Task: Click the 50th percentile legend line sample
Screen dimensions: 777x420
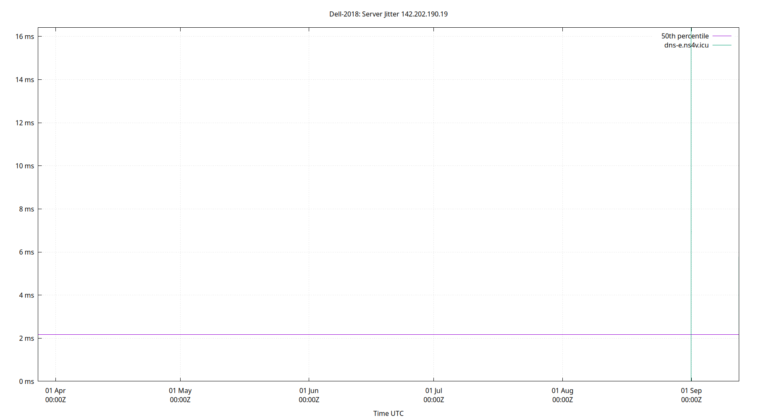Action: point(722,36)
